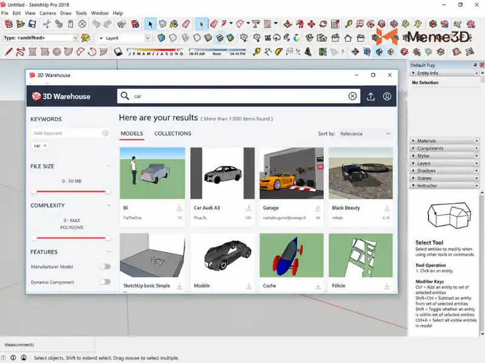Collapse the FILE SIZE filter section
This screenshot has height=363, width=485.
[109, 166]
